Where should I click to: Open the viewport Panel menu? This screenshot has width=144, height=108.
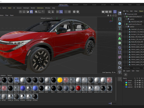[12, 15]
